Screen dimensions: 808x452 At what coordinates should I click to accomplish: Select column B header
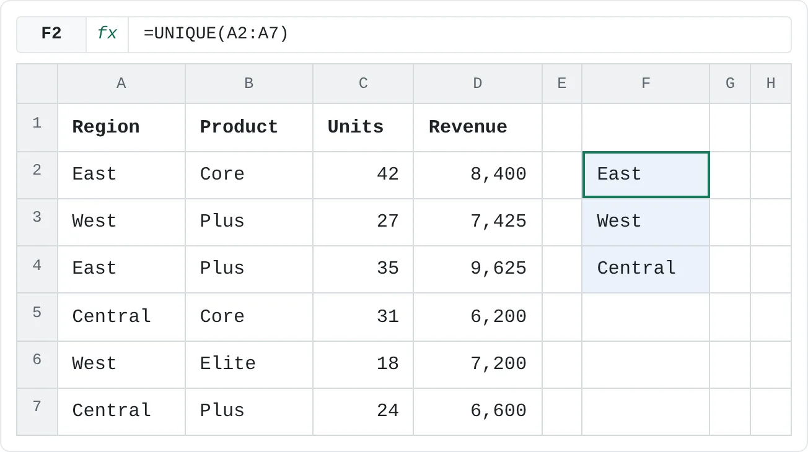tap(249, 83)
